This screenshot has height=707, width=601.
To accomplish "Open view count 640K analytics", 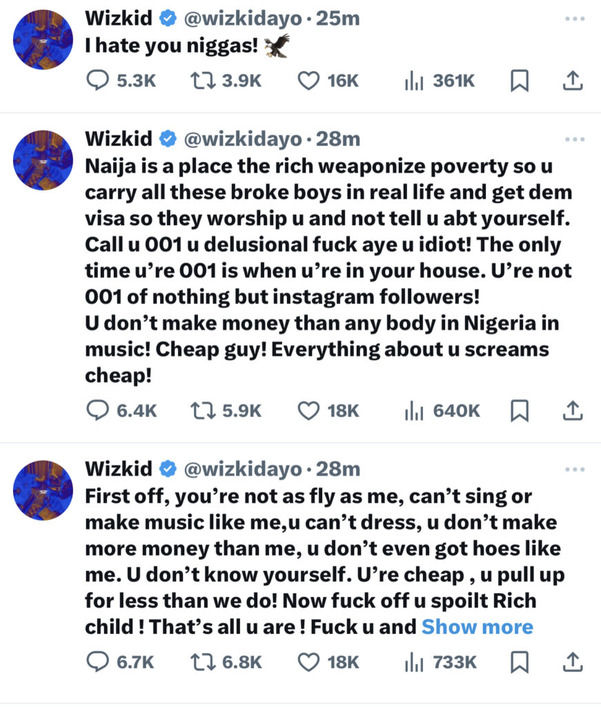I will [413, 411].
